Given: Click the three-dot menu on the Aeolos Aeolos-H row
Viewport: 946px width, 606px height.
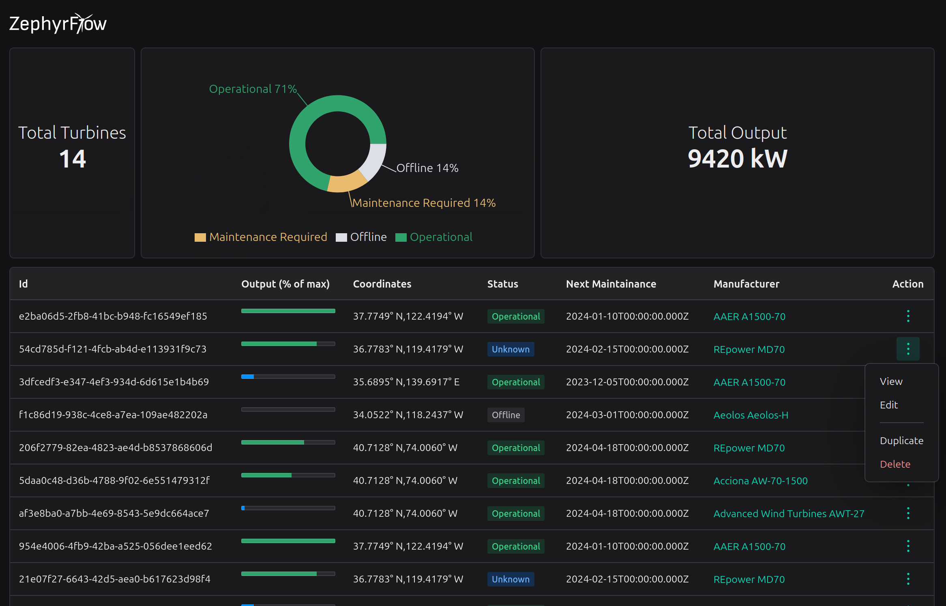Looking at the screenshot, I should [908, 415].
